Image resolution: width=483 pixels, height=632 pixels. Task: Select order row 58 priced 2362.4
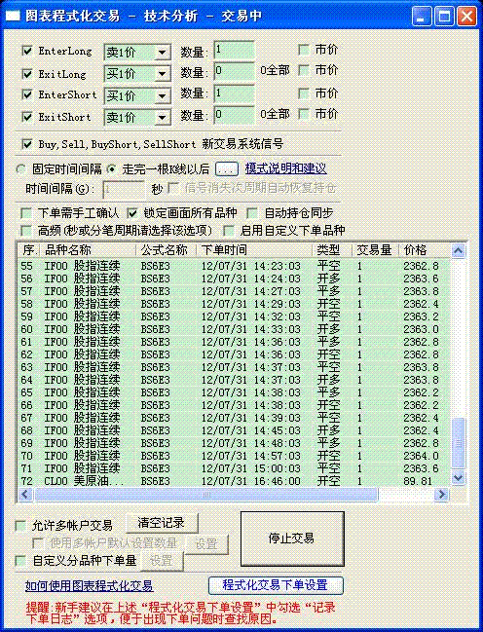click(x=234, y=304)
